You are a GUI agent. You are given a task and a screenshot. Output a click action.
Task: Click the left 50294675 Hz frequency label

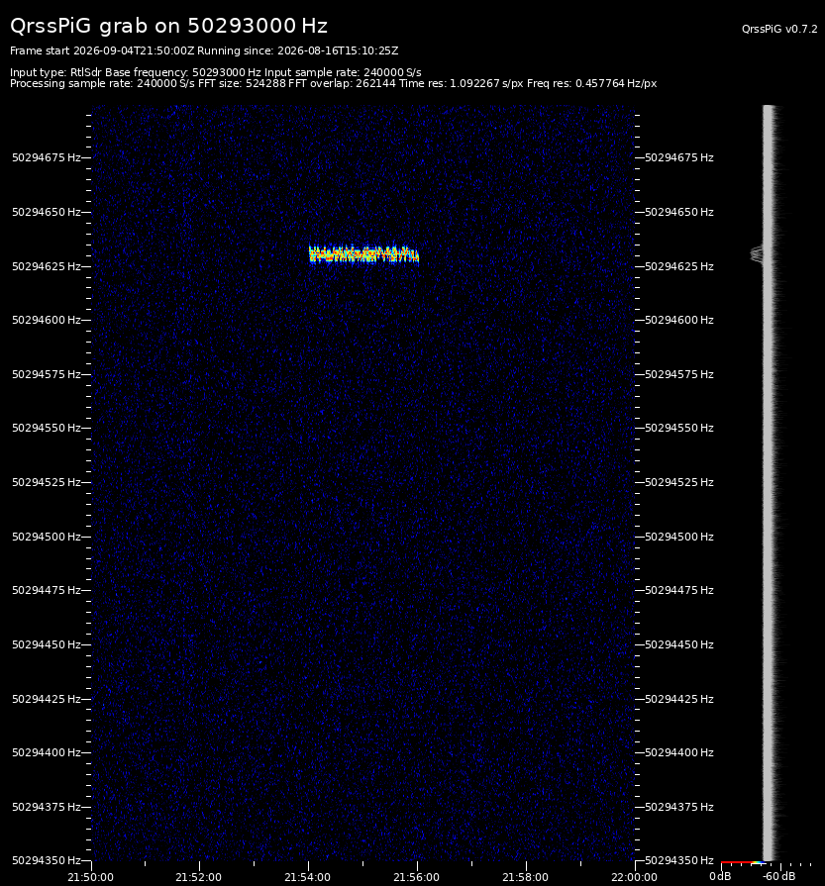(47, 157)
